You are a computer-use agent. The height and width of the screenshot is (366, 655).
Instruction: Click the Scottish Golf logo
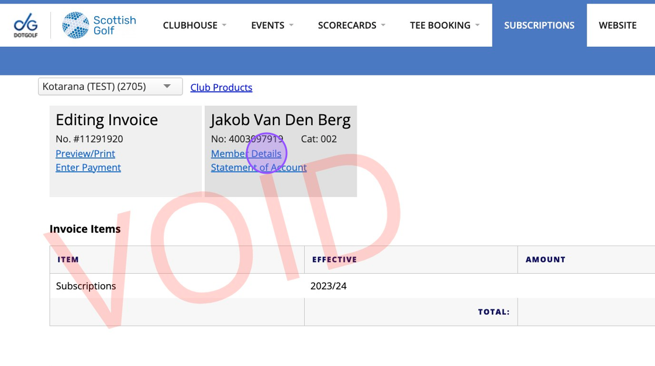(99, 25)
